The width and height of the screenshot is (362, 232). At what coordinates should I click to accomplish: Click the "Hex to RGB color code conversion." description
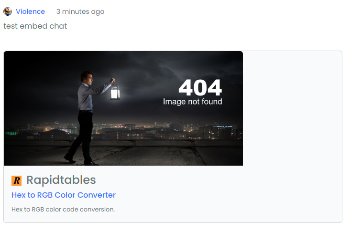(x=63, y=209)
